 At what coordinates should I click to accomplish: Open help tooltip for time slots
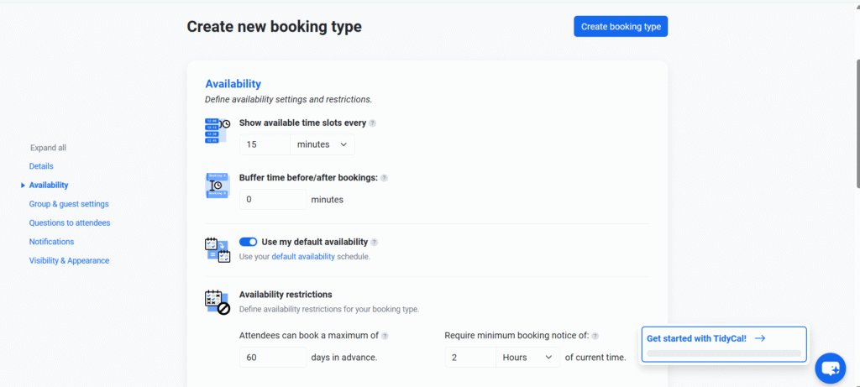[x=373, y=123]
